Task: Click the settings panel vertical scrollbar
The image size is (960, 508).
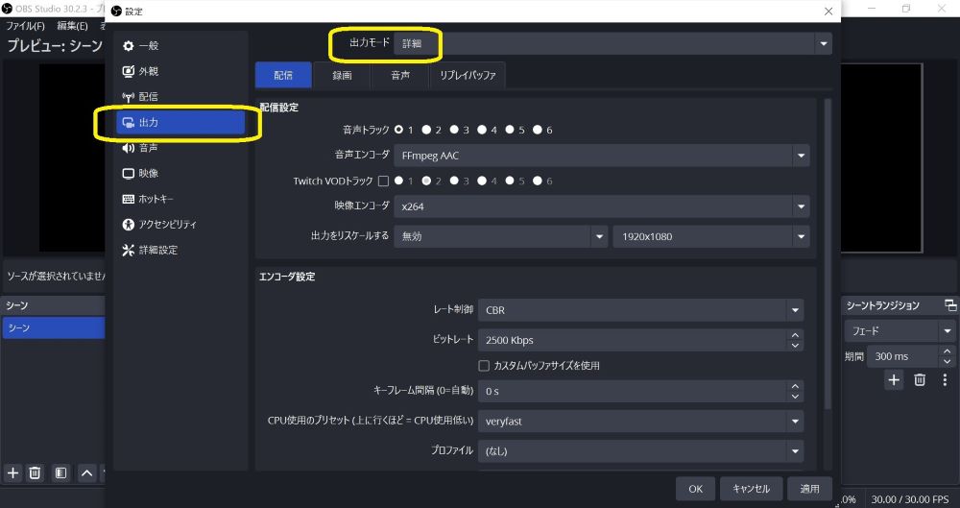Action: 828,254
